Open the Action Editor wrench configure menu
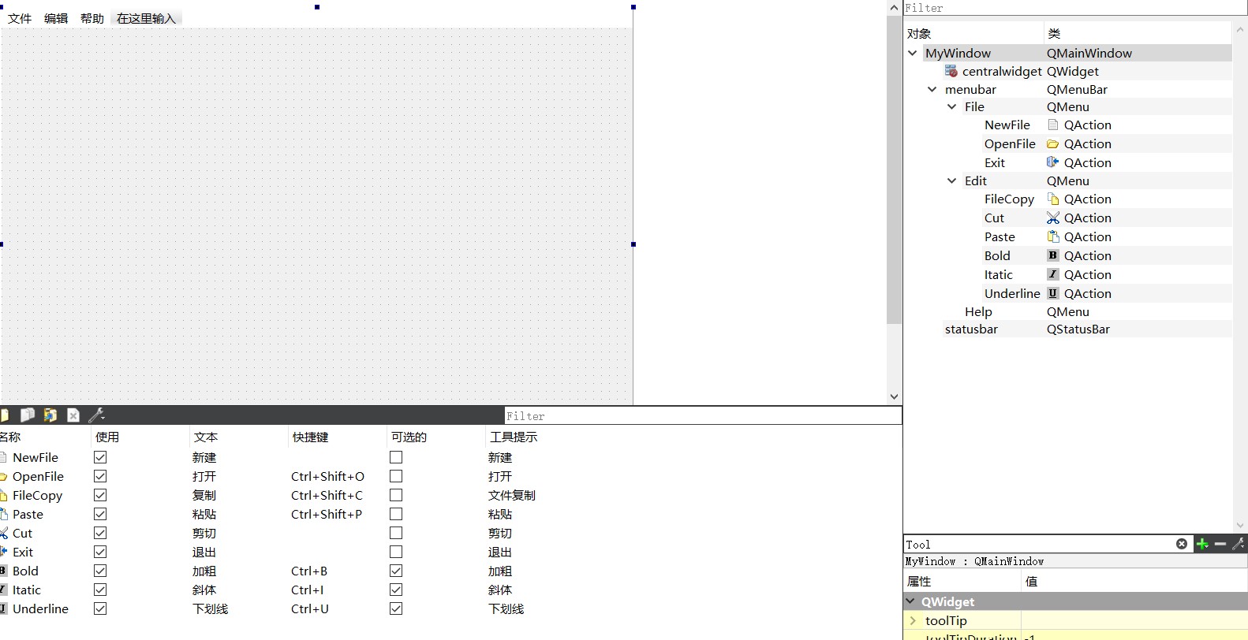The height and width of the screenshot is (640, 1248). (x=96, y=415)
